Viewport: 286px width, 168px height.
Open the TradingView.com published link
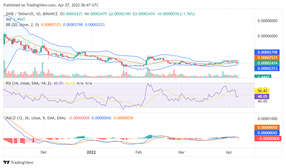coord(41,5)
